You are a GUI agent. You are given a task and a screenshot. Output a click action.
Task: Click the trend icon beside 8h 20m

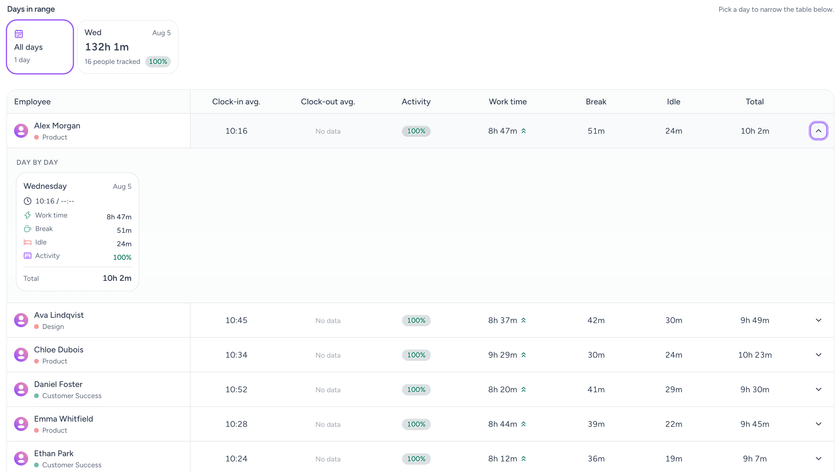[524, 390]
